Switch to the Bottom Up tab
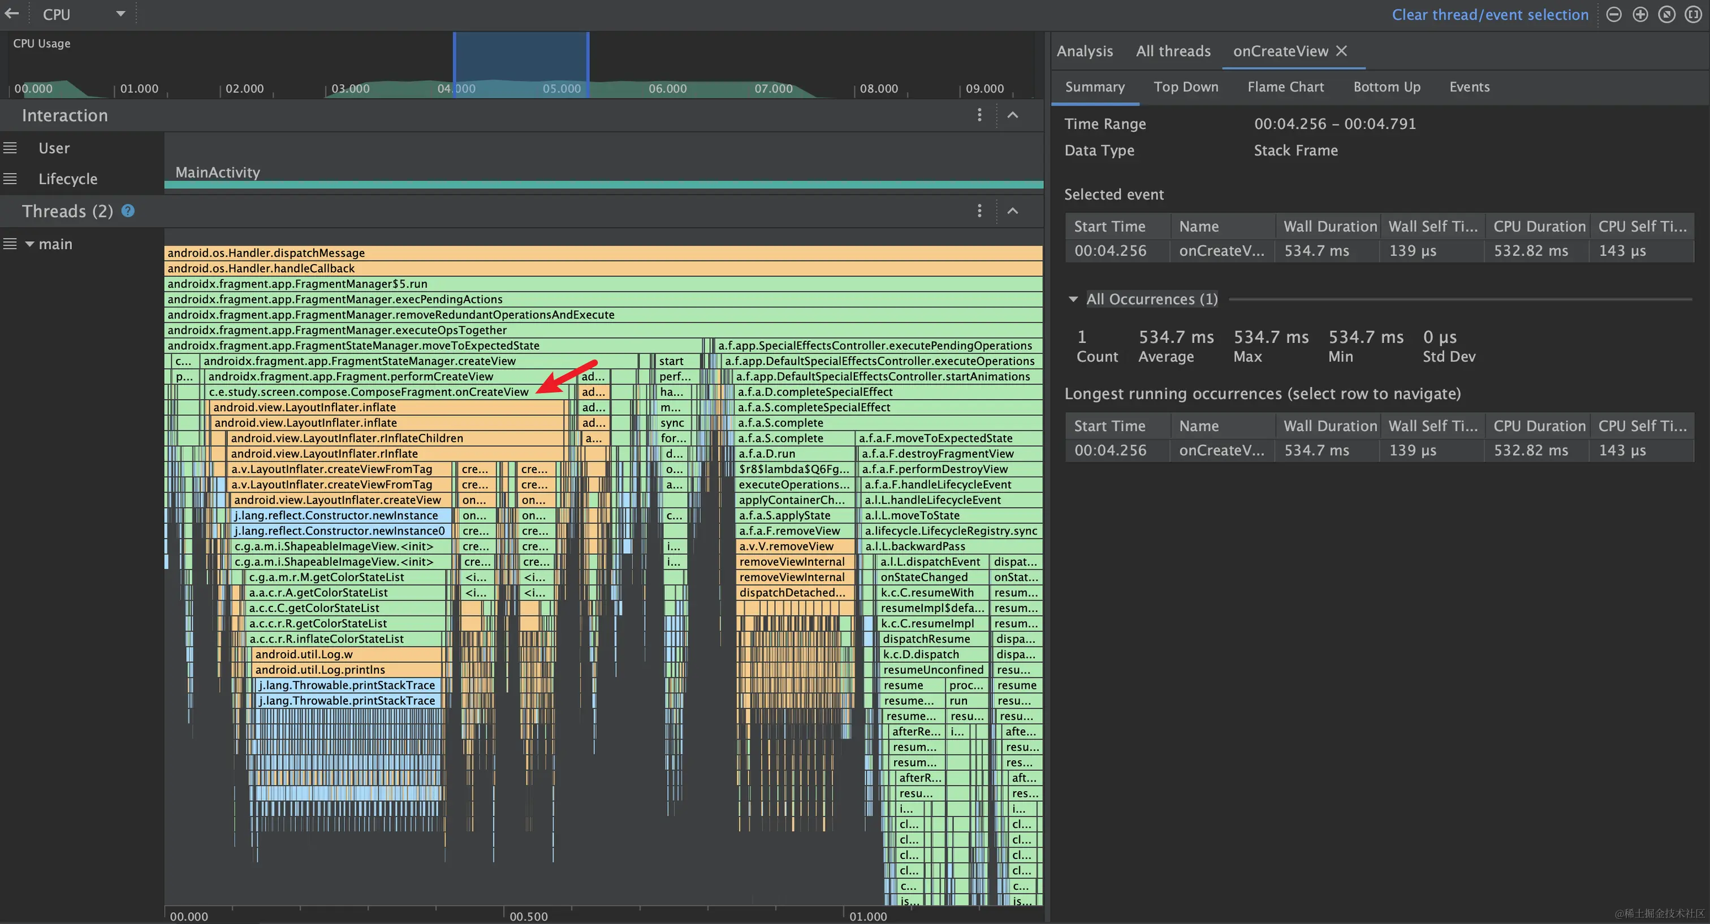The width and height of the screenshot is (1710, 924). tap(1387, 87)
